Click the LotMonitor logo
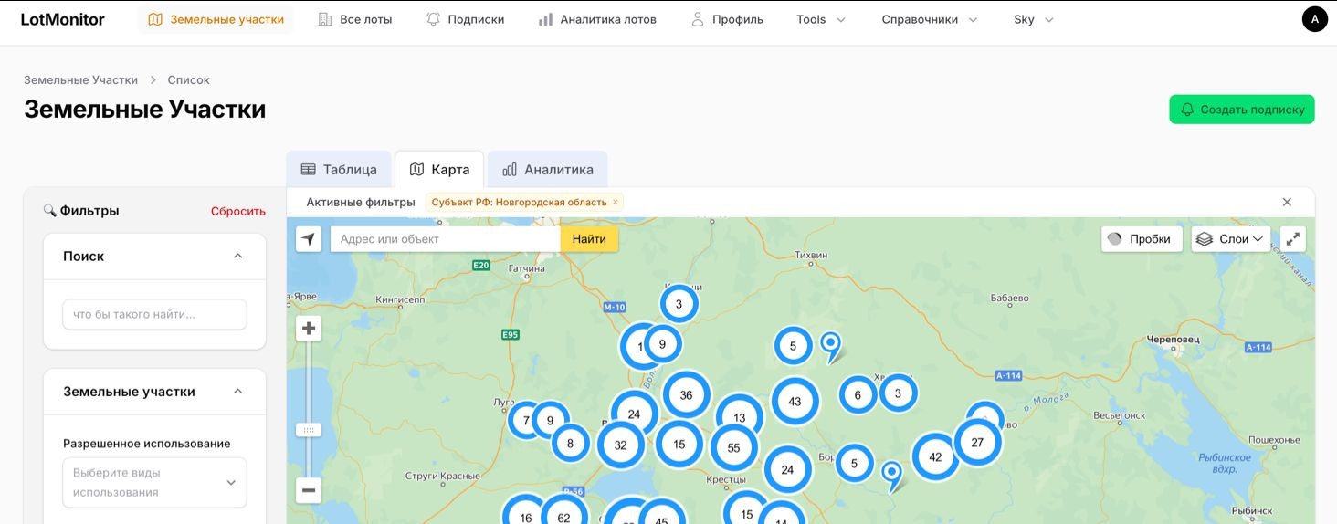The image size is (1337, 524). pyautogui.click(x=62, y=19)
